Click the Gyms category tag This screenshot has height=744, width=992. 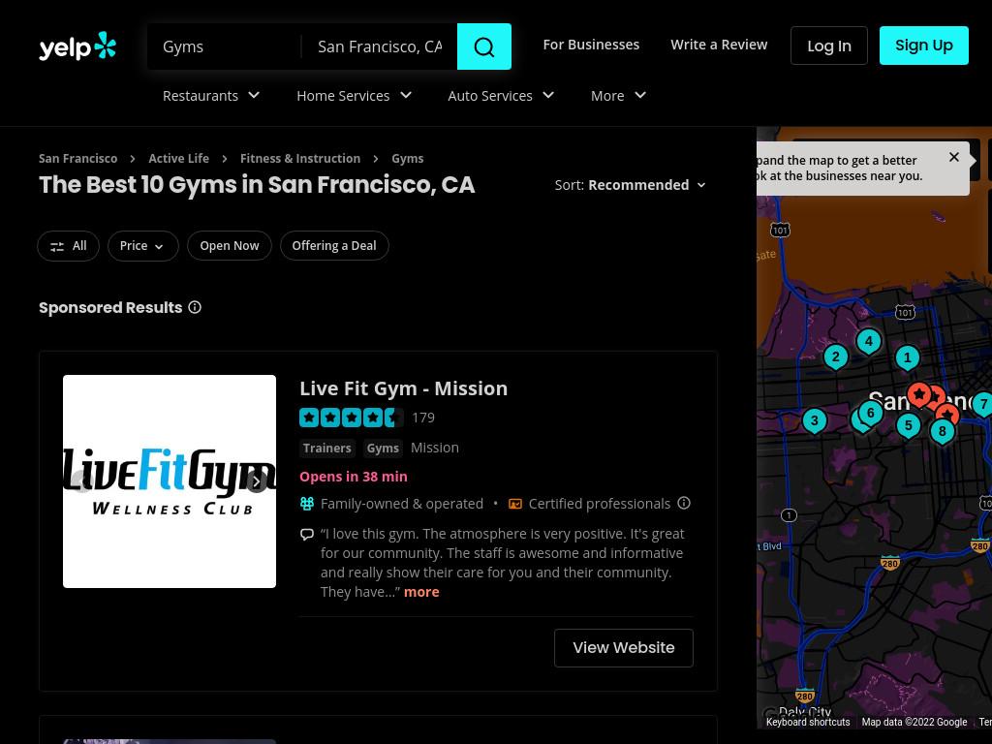pyautogui.click(x=383, y=448)
